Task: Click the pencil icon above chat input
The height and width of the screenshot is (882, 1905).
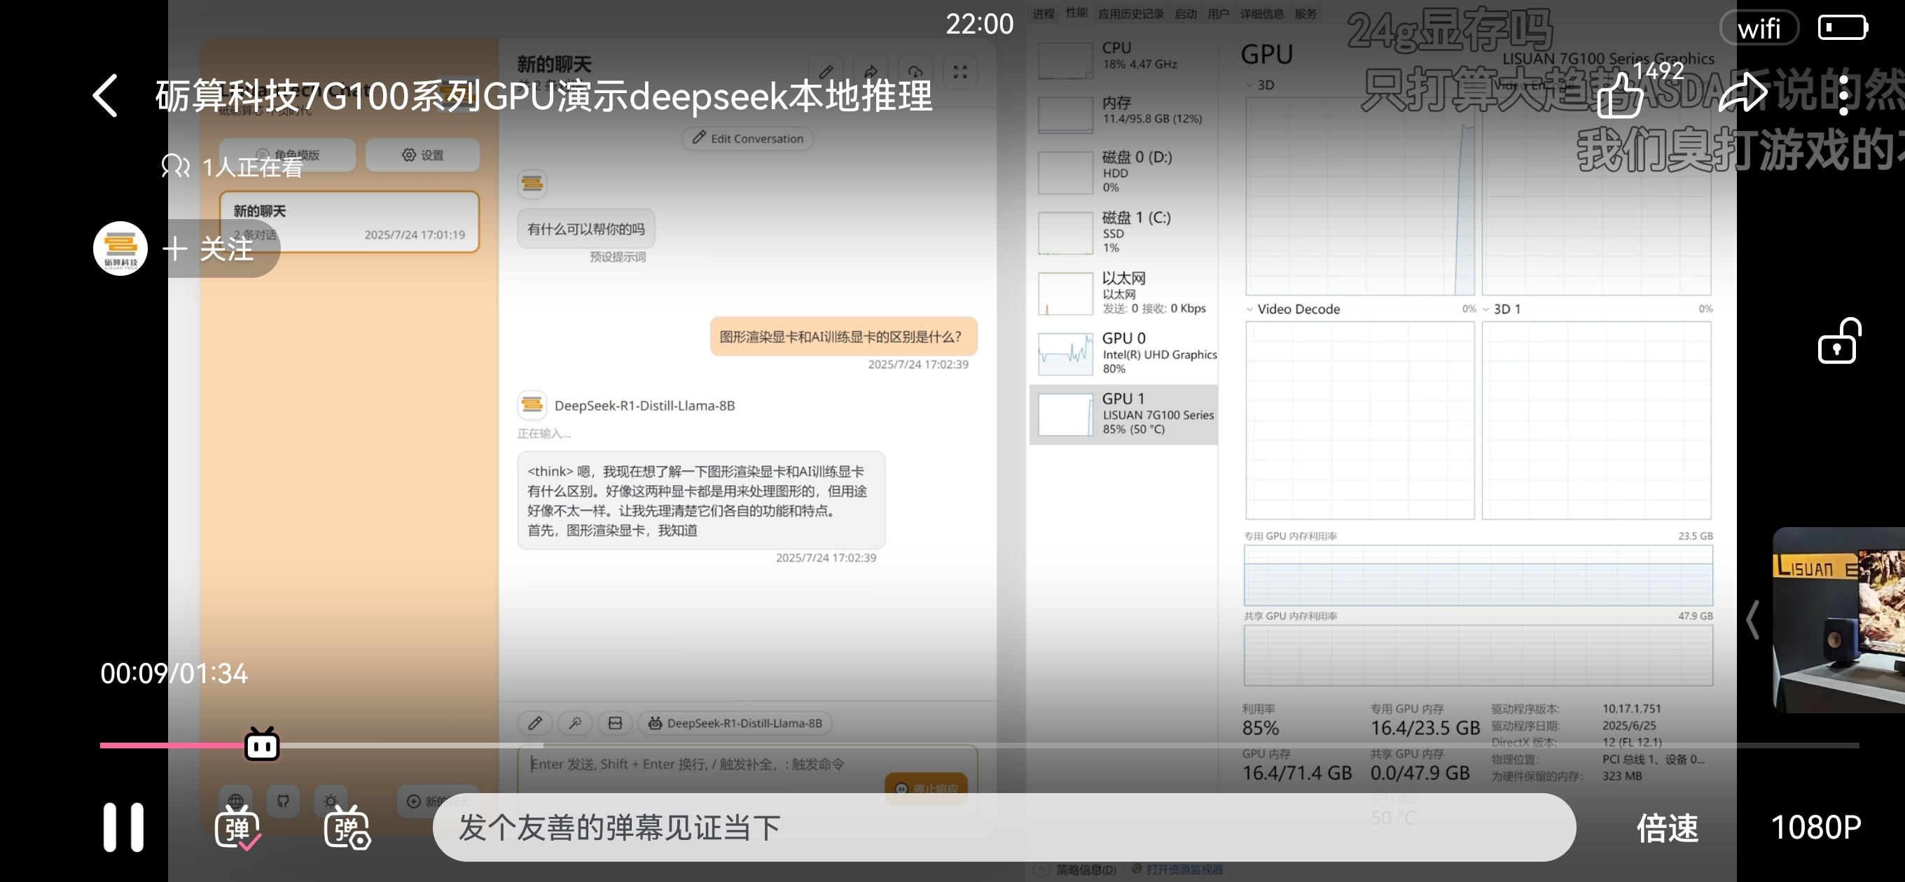Action: 535,723
